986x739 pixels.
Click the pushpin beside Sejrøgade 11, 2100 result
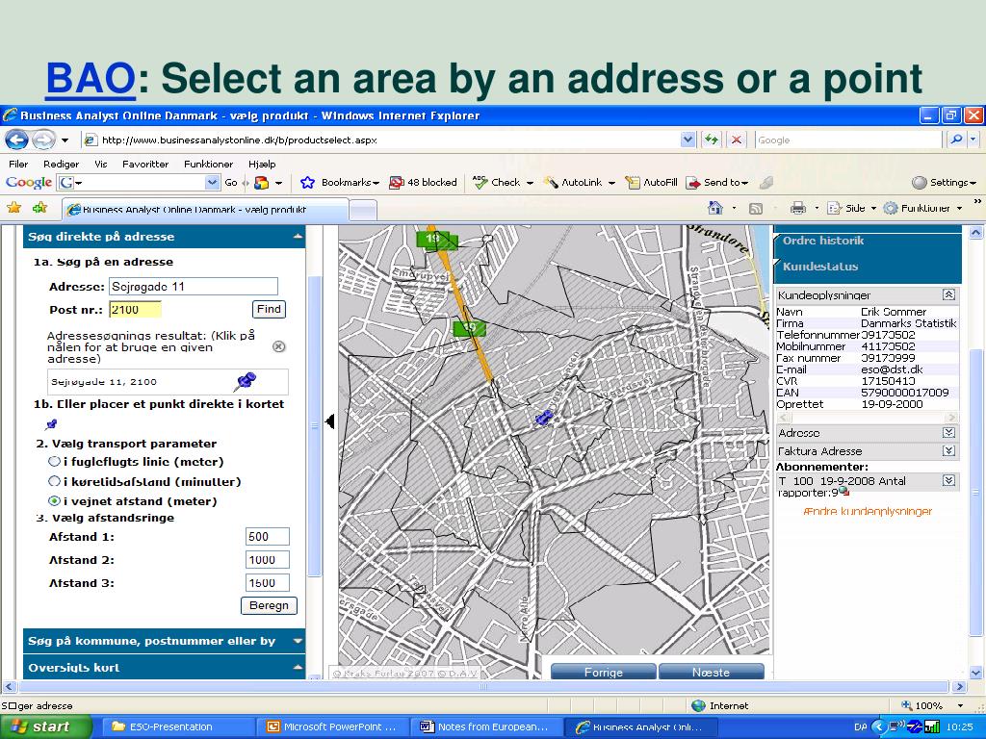[246, 381]
